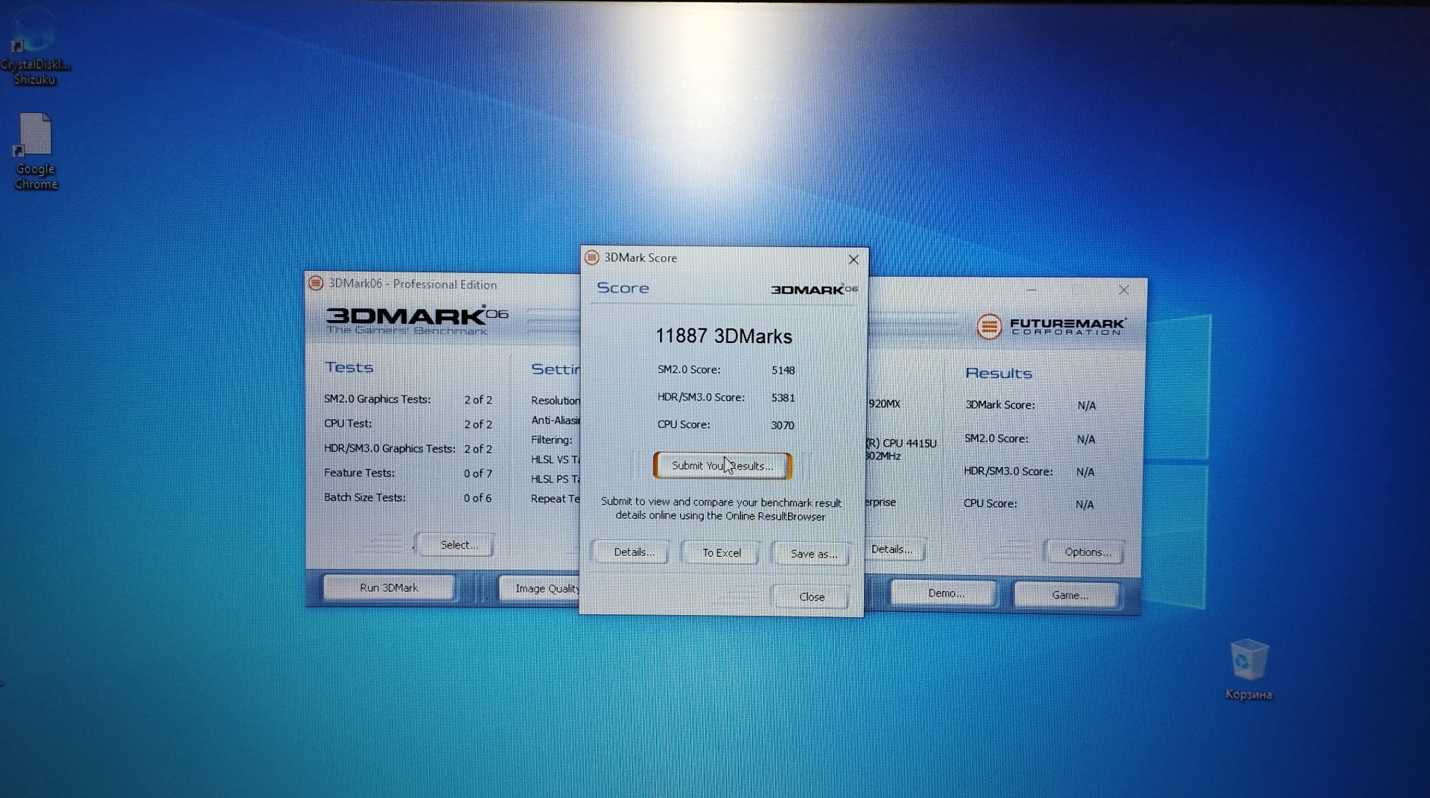Click the Game button
1430x798 pixels.
(x=1068, y=595)
